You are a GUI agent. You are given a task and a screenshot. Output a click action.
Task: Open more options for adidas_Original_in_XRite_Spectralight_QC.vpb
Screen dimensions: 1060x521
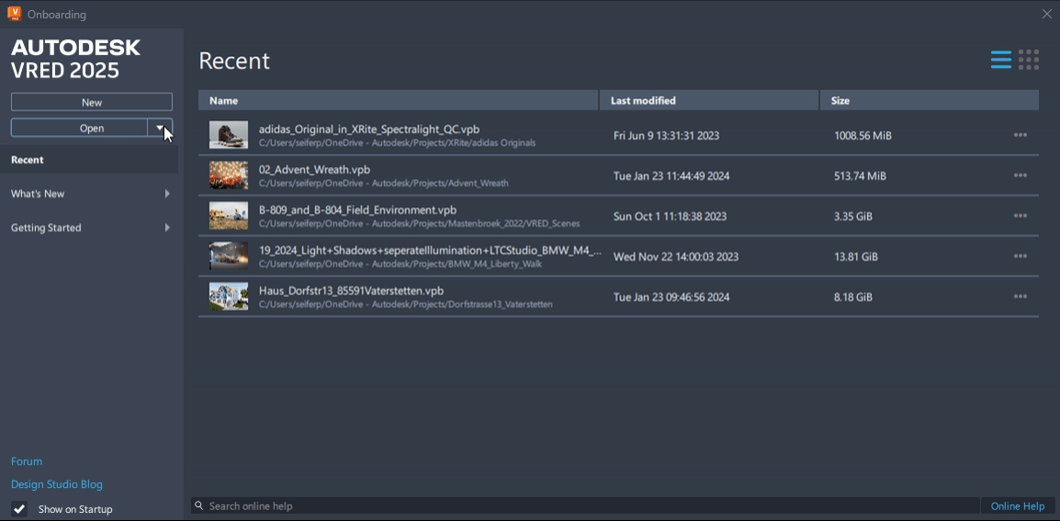[1021, 135]
